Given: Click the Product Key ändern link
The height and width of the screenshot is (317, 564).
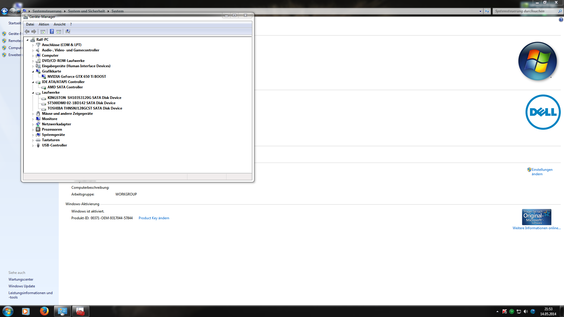Looking at the screenshot, I should tap(154, 218).
